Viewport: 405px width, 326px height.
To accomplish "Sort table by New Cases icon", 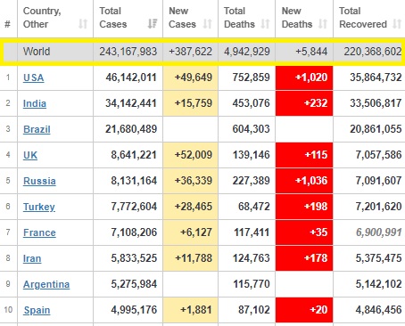I will pos(208,24).
